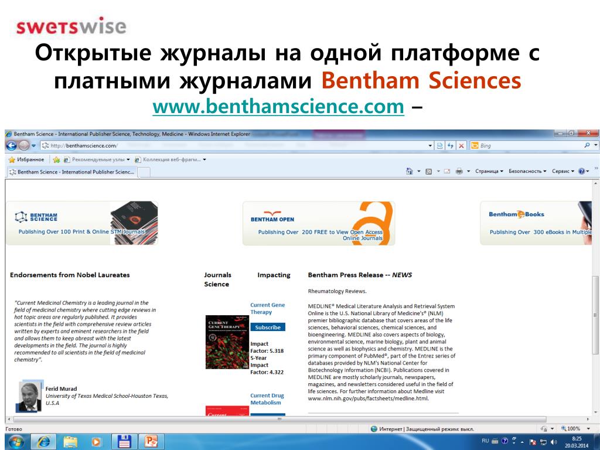The width and height of the screenshot is (600, 450).
Task: Click the Home page icon
Action: (410, 172)
